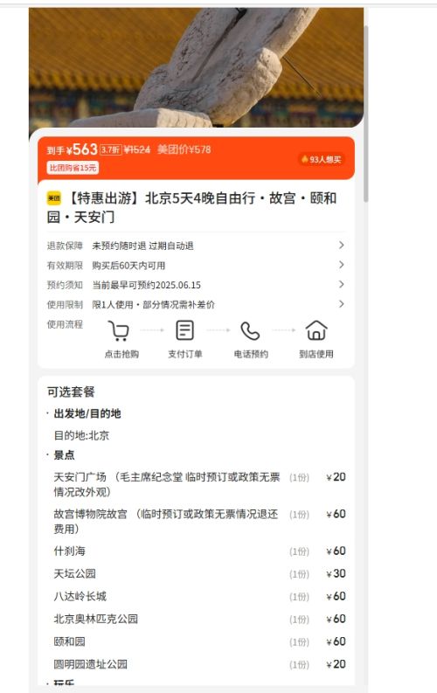Expand the 有效期限 row chevron
The width and height of the screenshot is (437, 693).
point(341,265)
